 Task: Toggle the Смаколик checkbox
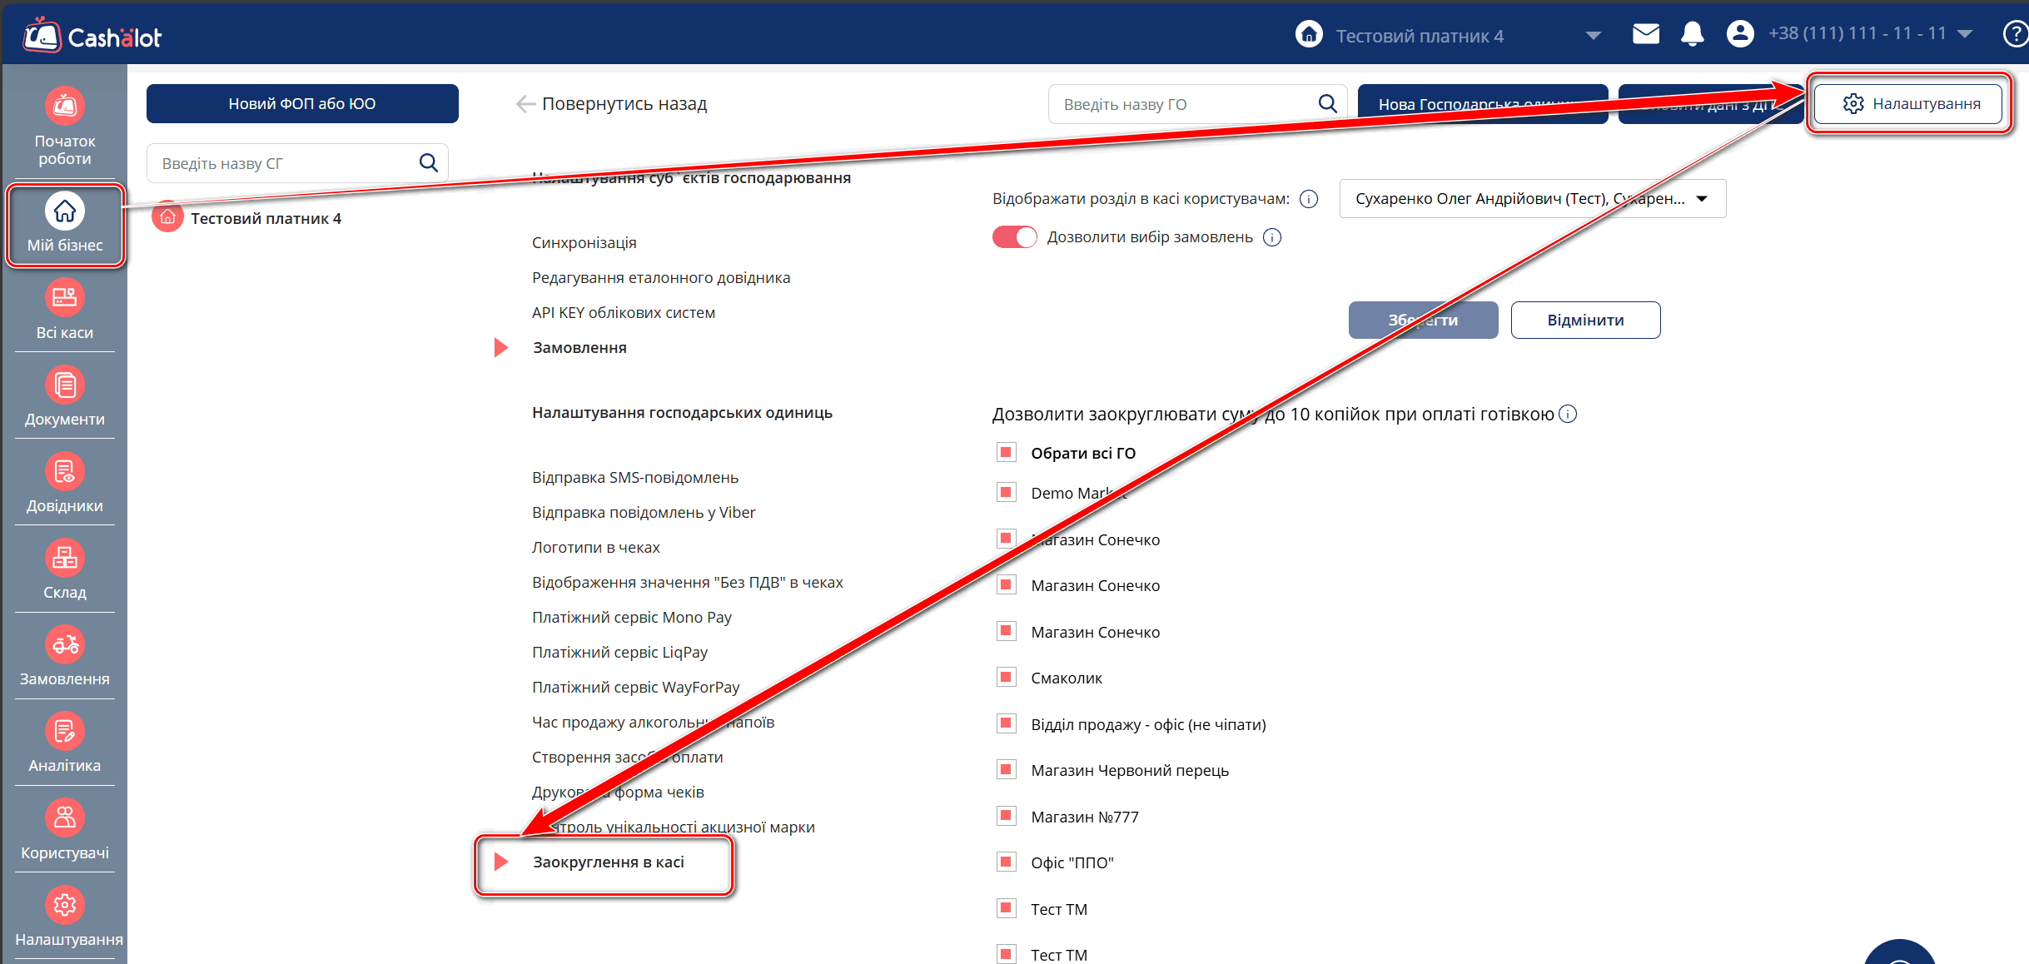coord(1006,677)
